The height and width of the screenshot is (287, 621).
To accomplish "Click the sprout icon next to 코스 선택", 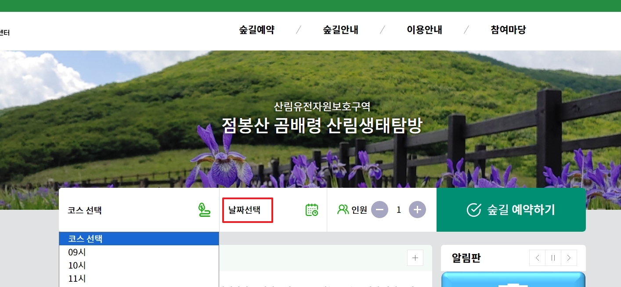I will click(204, 209).
